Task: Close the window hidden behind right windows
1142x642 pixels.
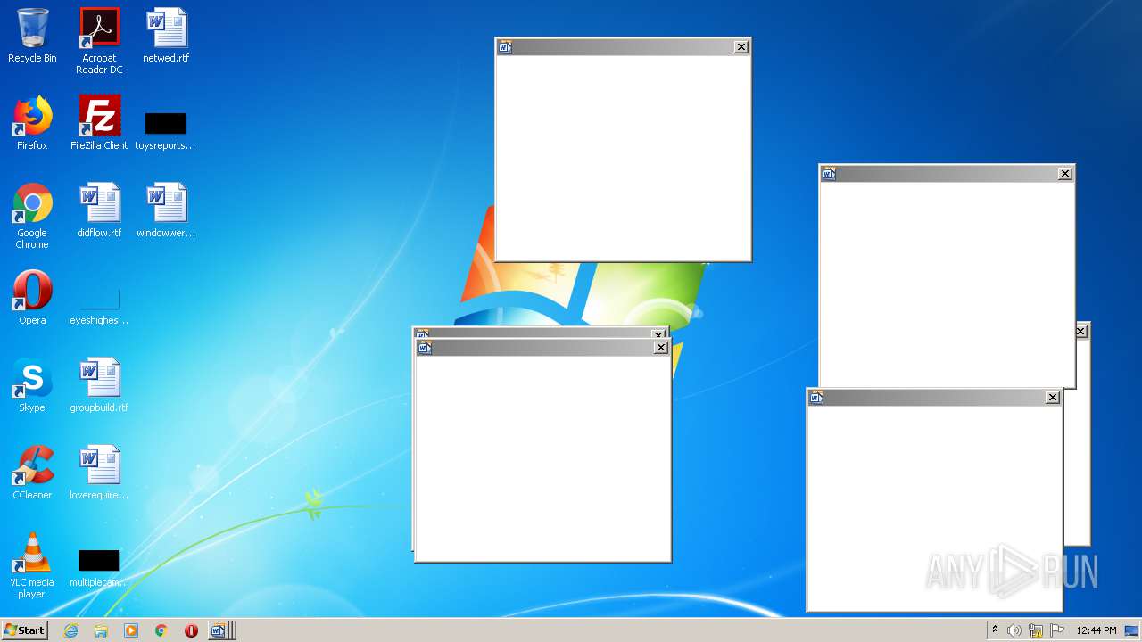Action: click(1081, 332)
